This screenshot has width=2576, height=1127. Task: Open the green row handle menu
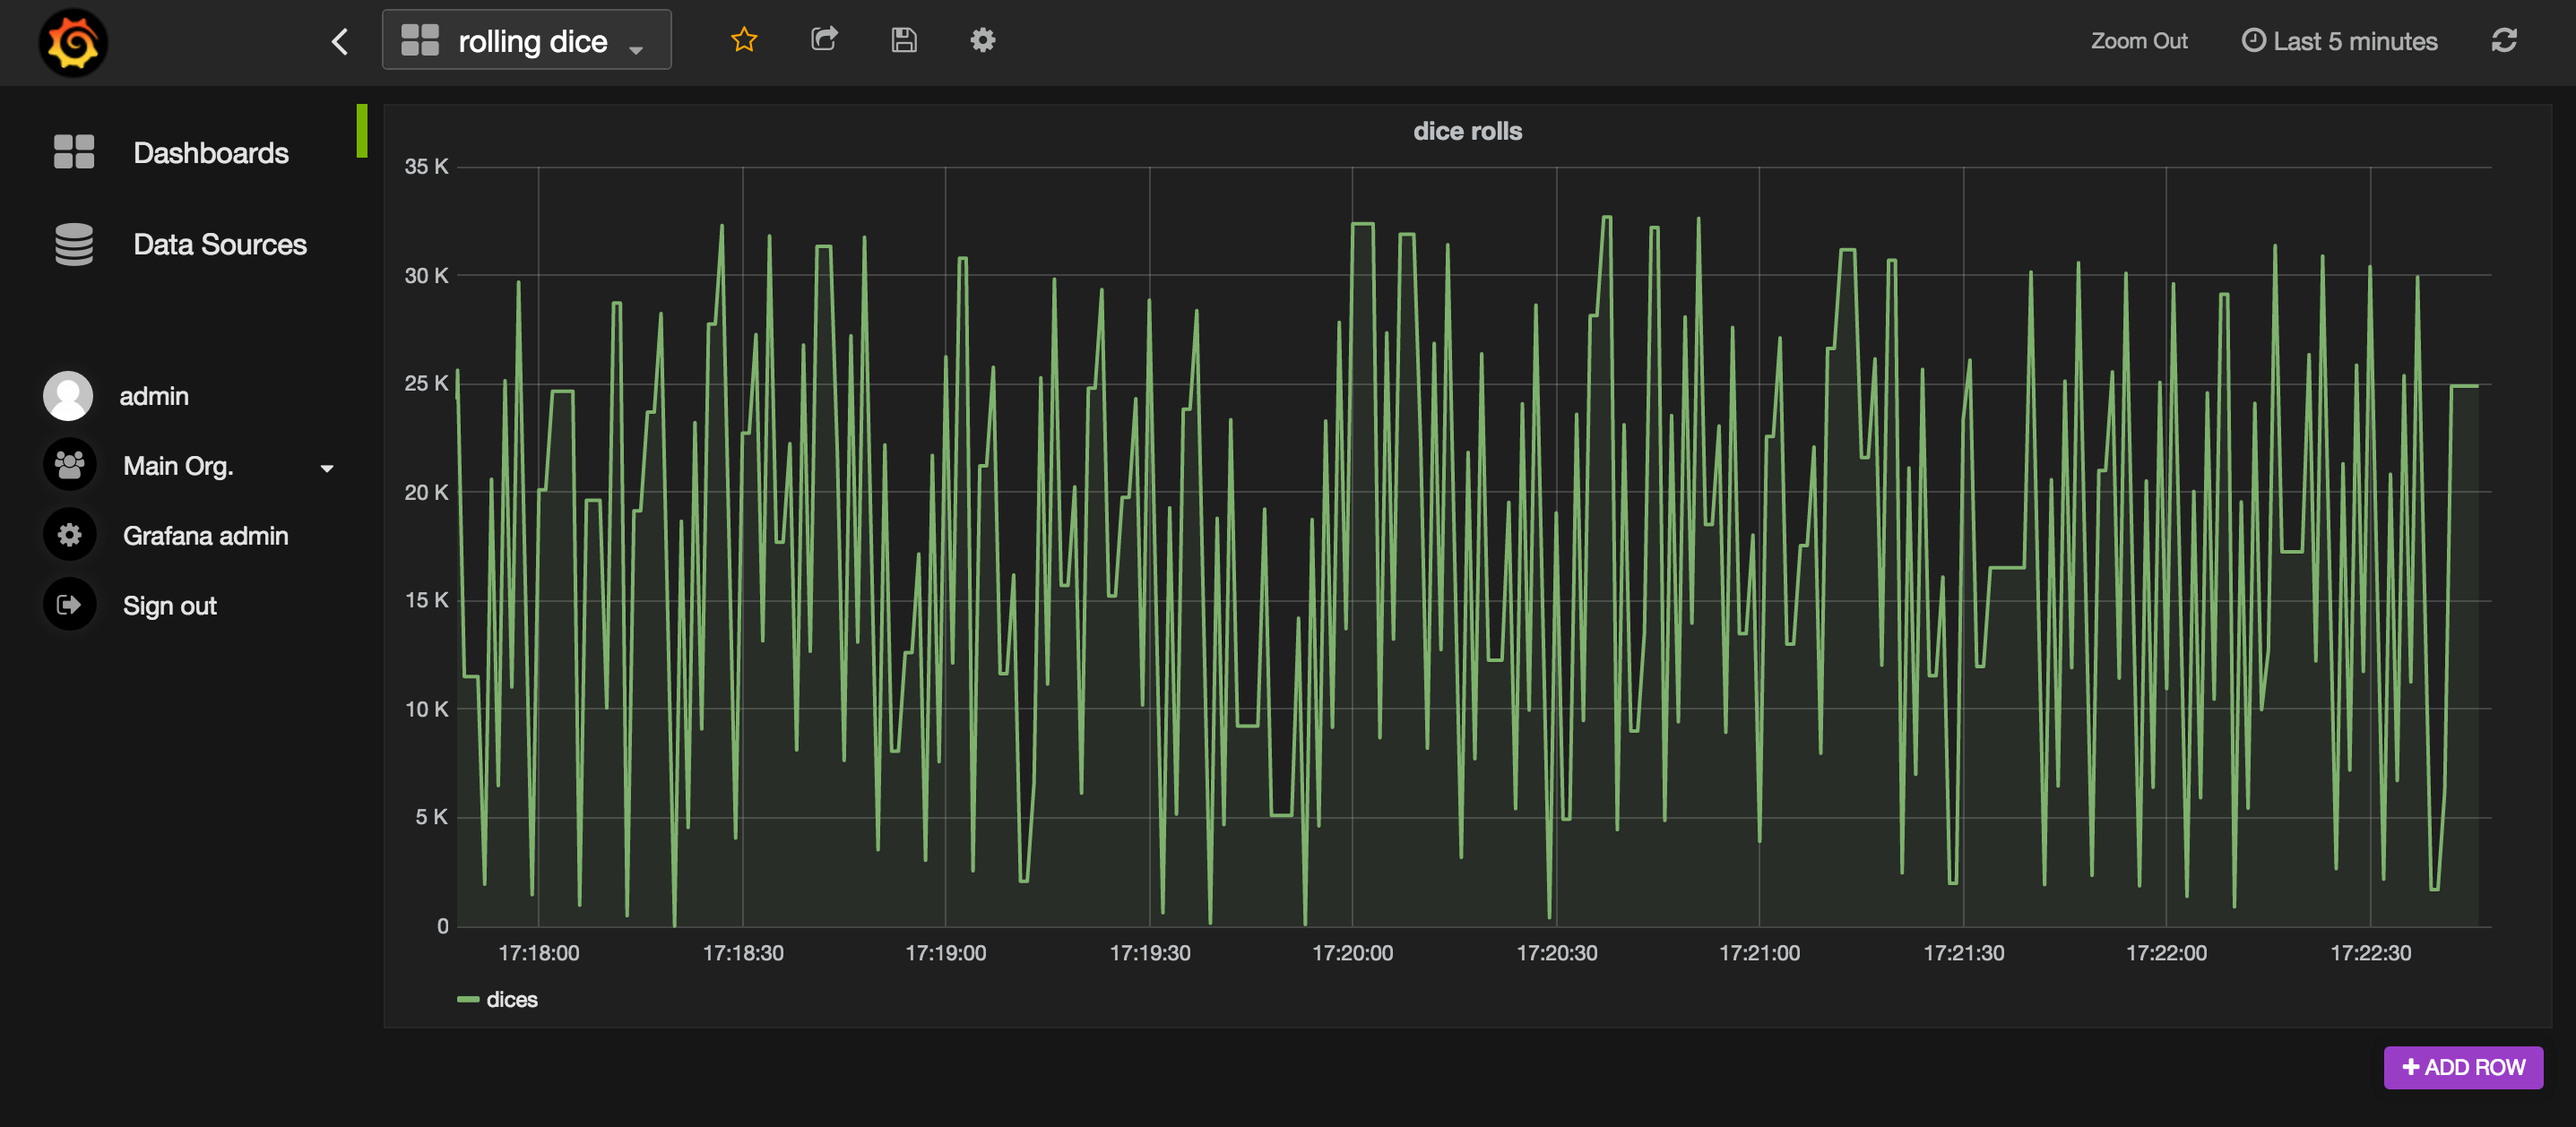(x=362, y=131)
